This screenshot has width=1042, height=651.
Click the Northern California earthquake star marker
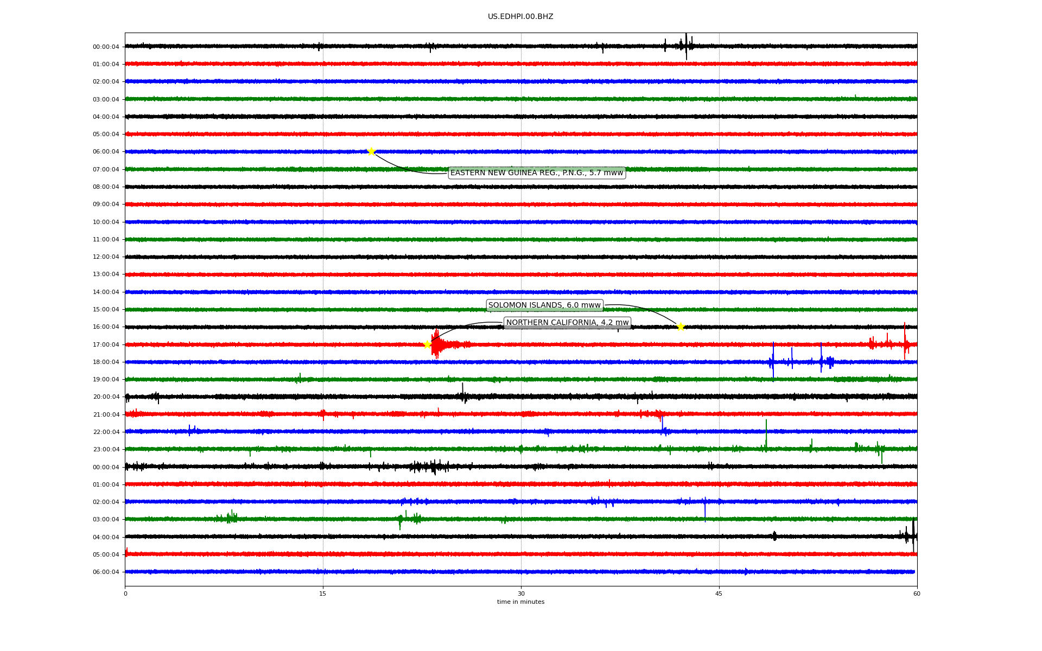pyautogui.click(x=427, y=344)
